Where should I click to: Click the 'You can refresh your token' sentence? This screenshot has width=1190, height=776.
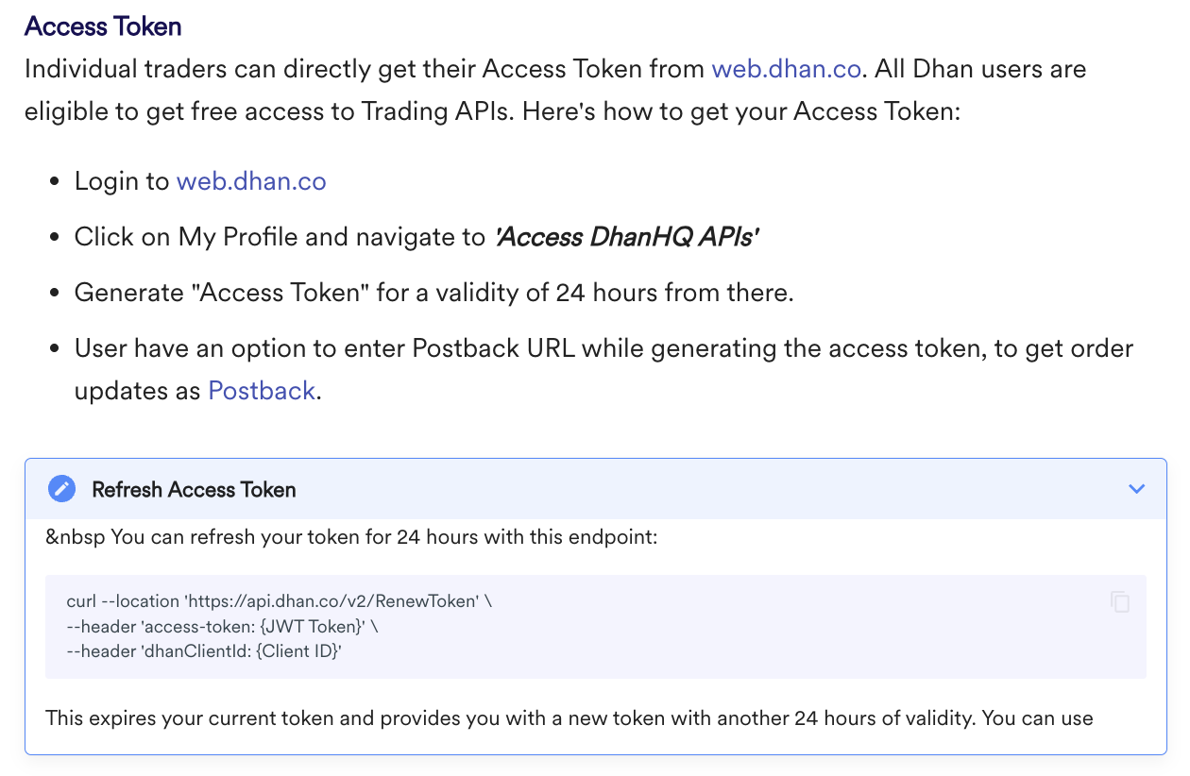coord(383,538)
